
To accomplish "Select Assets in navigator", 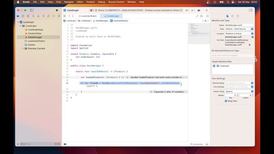I will 31,44.
